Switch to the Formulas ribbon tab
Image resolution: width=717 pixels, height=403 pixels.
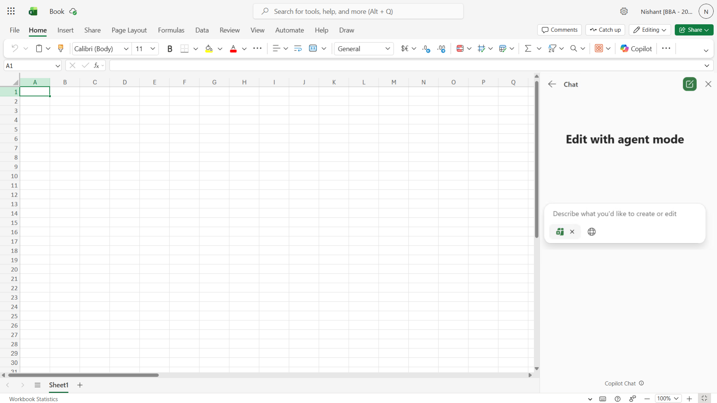171,30
